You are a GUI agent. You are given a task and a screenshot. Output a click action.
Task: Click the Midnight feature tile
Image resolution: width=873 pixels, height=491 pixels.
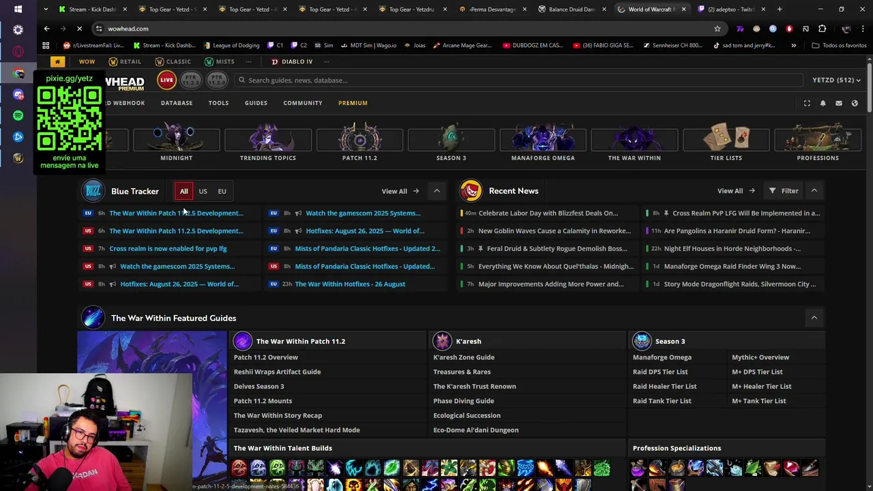(x=176, y=143)
